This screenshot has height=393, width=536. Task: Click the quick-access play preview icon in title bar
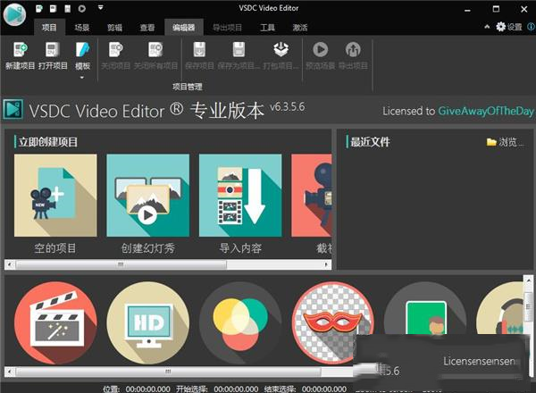81,8
